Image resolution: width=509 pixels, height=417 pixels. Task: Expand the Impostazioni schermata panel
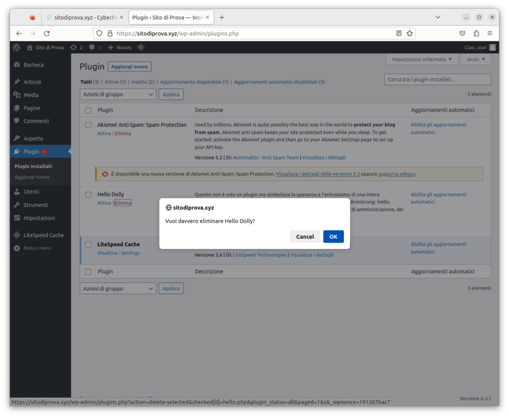click(x=422, y=59)
